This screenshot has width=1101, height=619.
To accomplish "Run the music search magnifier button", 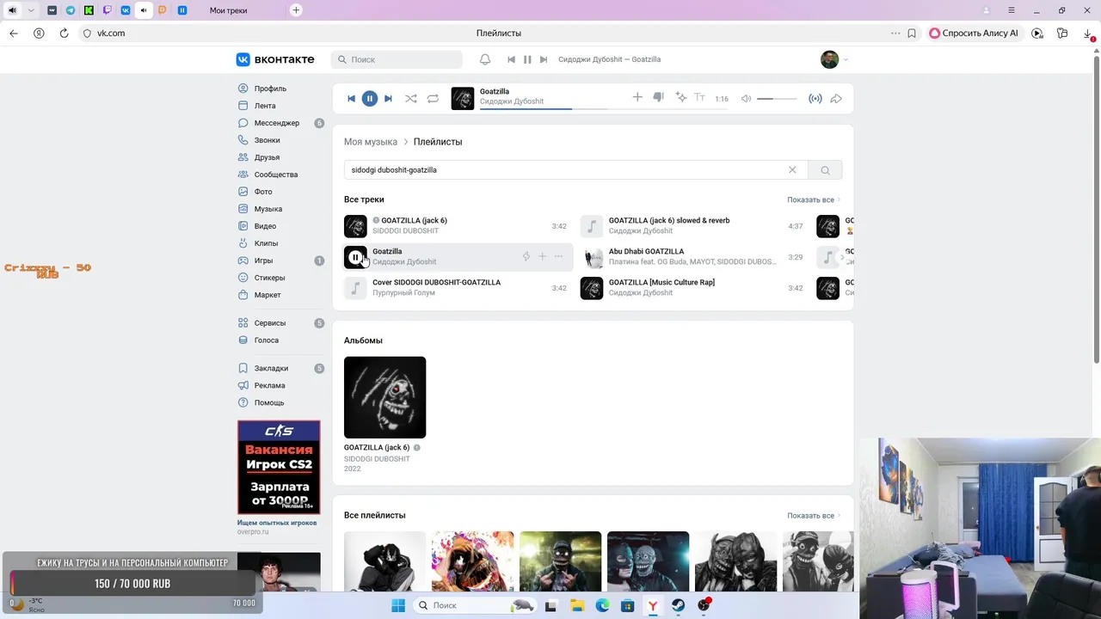I will click(825, 170).
